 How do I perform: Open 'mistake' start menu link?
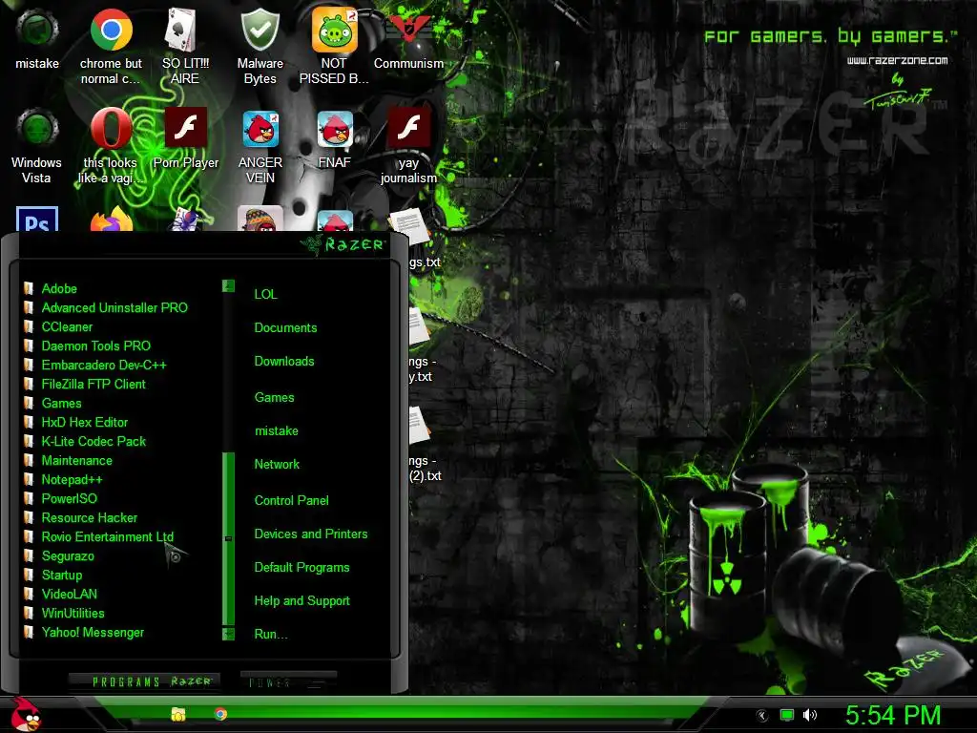coord(276,431)
